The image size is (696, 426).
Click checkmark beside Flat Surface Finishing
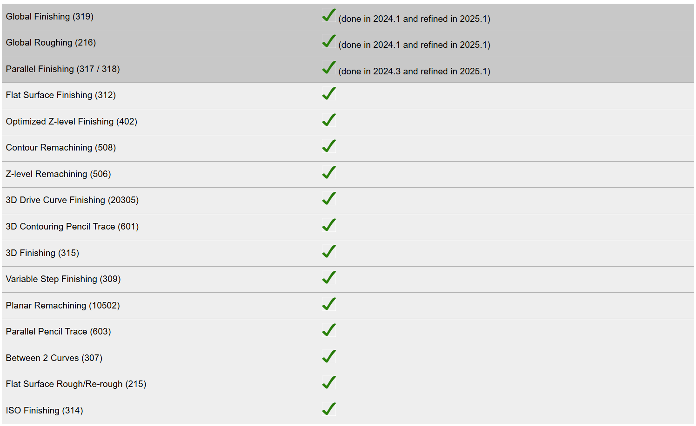click(x=329, y=94)
